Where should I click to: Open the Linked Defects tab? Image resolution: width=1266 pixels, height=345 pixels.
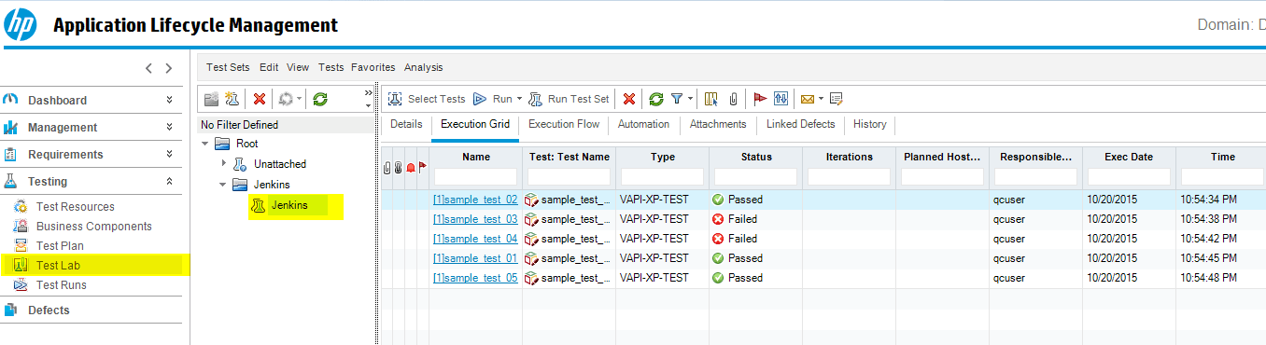(801, 124)
